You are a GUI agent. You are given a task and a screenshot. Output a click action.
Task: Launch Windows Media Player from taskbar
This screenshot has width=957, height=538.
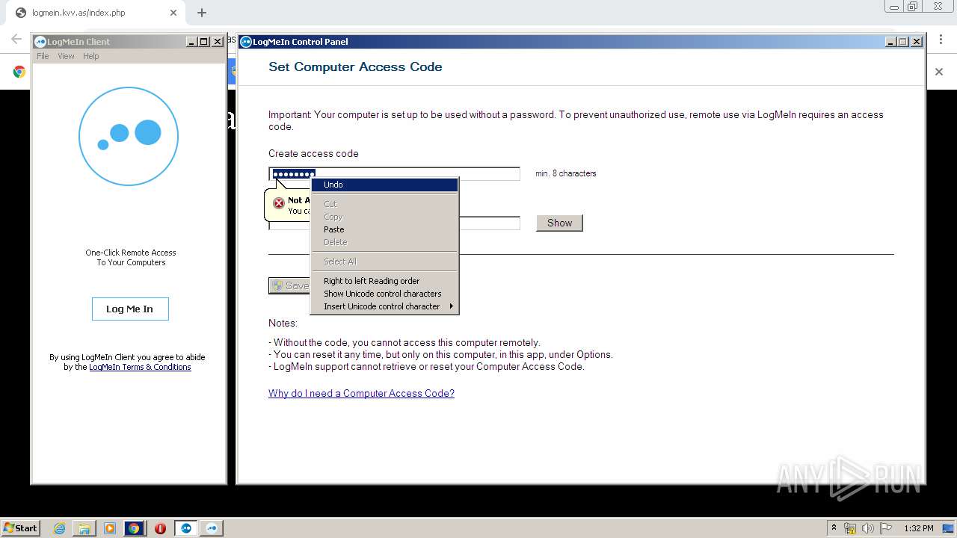110,528
